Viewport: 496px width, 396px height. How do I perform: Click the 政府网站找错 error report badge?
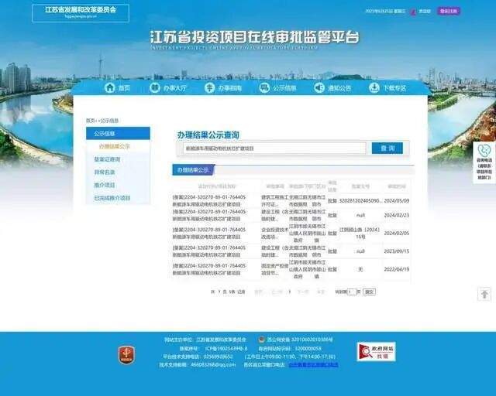(376, 352)
